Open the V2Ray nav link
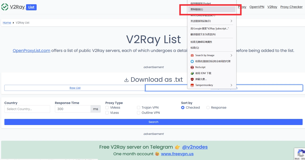Viewport: 305px width, 160px height. click(272, 7)
